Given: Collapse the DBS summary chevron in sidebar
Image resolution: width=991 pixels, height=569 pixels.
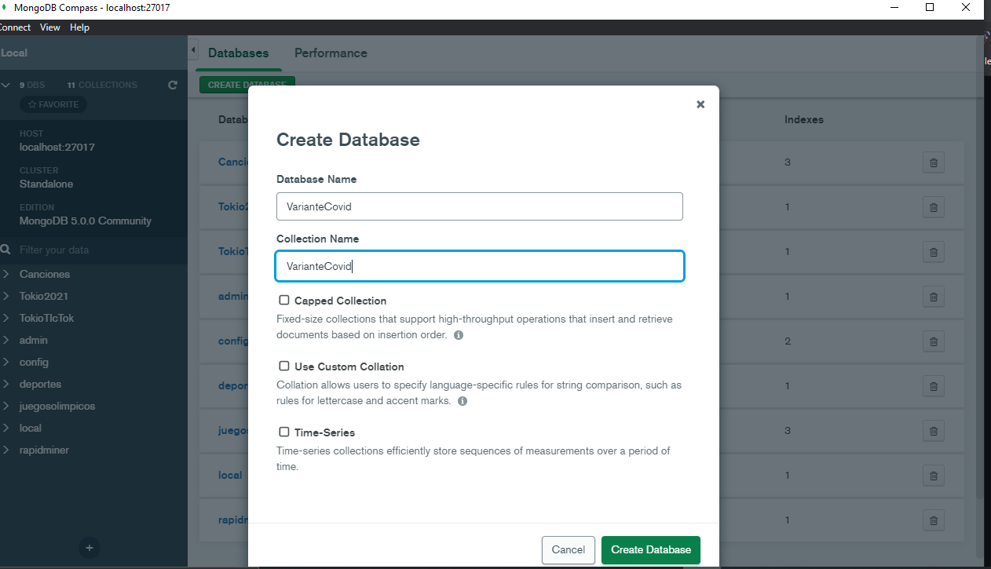Looking at the screenshot, I should click(6, 85).
